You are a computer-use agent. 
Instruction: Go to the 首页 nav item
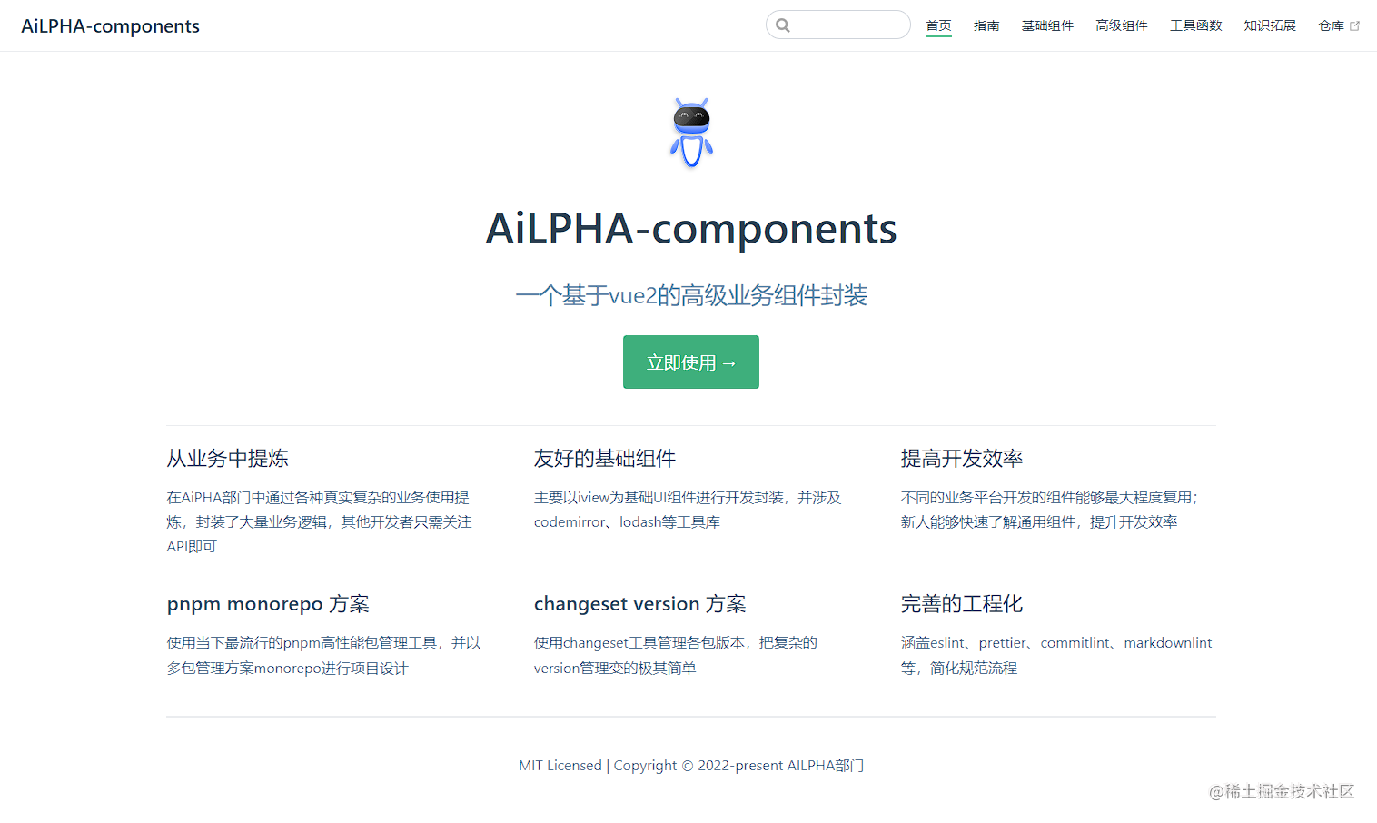pos(938,25)
